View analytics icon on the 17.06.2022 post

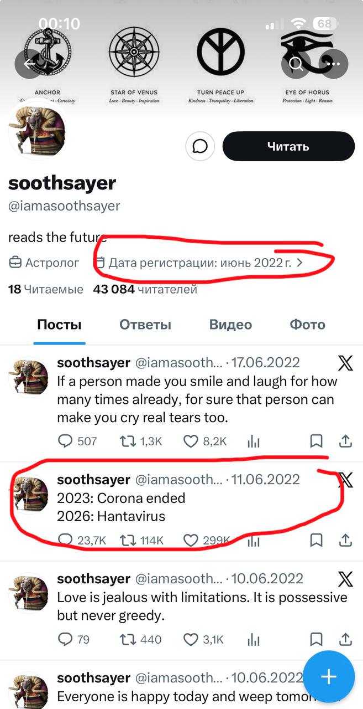point(254,441)
